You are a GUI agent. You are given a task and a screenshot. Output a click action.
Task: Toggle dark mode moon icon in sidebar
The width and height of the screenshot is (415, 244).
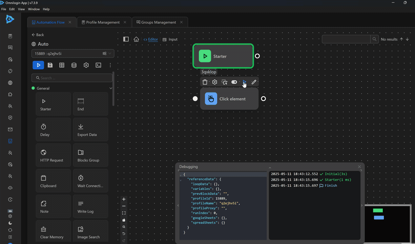[10, 223]
